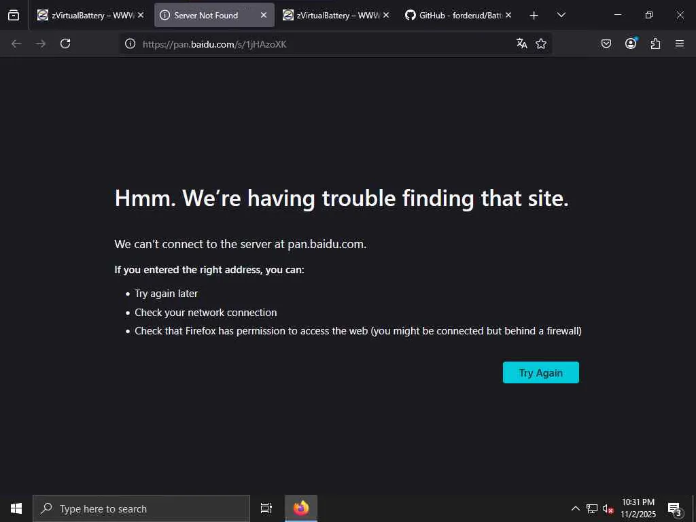Click the 'Hmm. We're having trouble' heading
696x522 pixels.
[x=341, y=198]
